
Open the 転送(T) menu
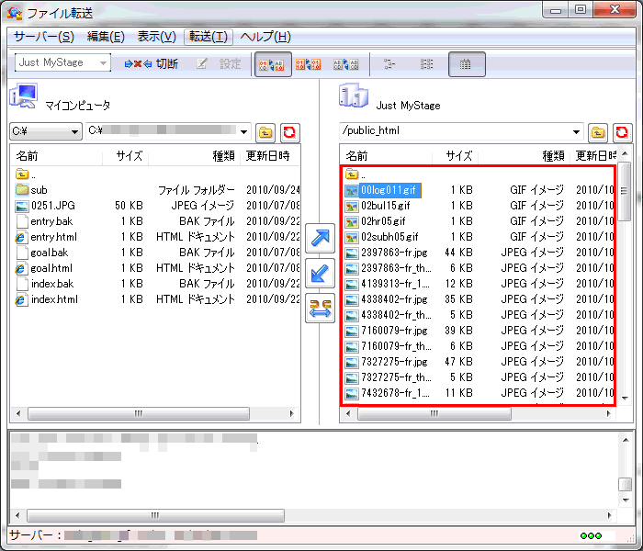(209, 37)
